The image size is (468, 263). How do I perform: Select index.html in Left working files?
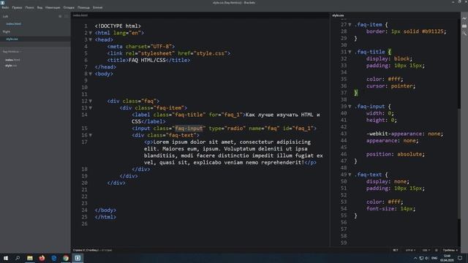(13, 24)
